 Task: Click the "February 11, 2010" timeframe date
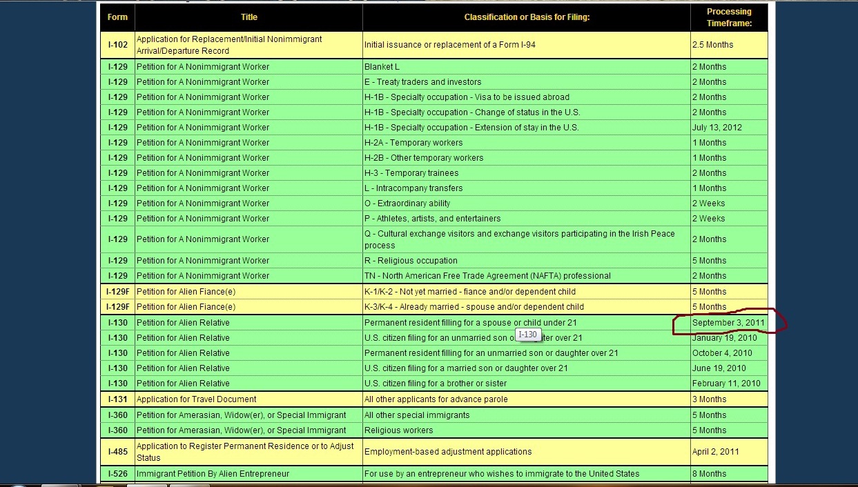[726, 384]
